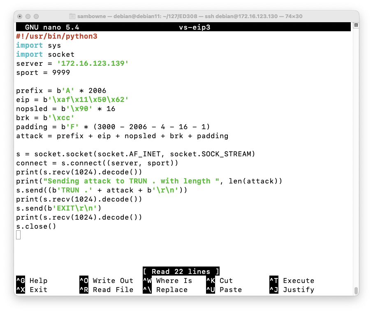
Task: Click the brk line with '\xcc'
Action: point(45,118)
